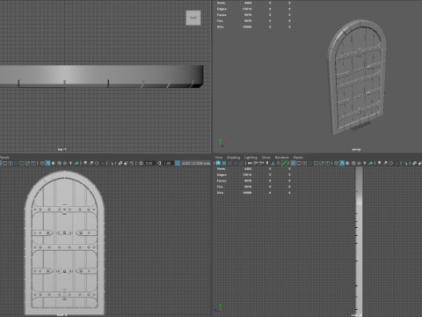This screenshot has height=317, width=422.
Task: Toggle Film Gate in front panel toolbar
Action: 4,163
